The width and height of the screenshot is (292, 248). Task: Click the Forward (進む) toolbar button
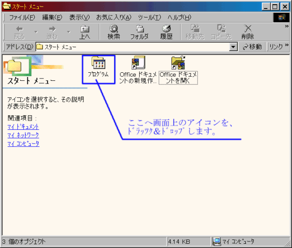click(x=51, y=32)
